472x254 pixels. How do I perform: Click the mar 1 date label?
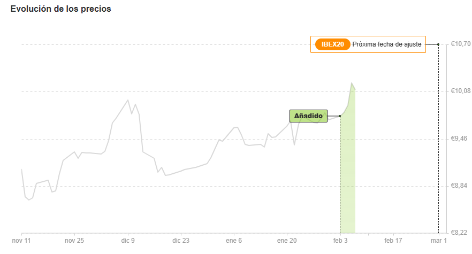pyautogui.click(x=439, y=241)
